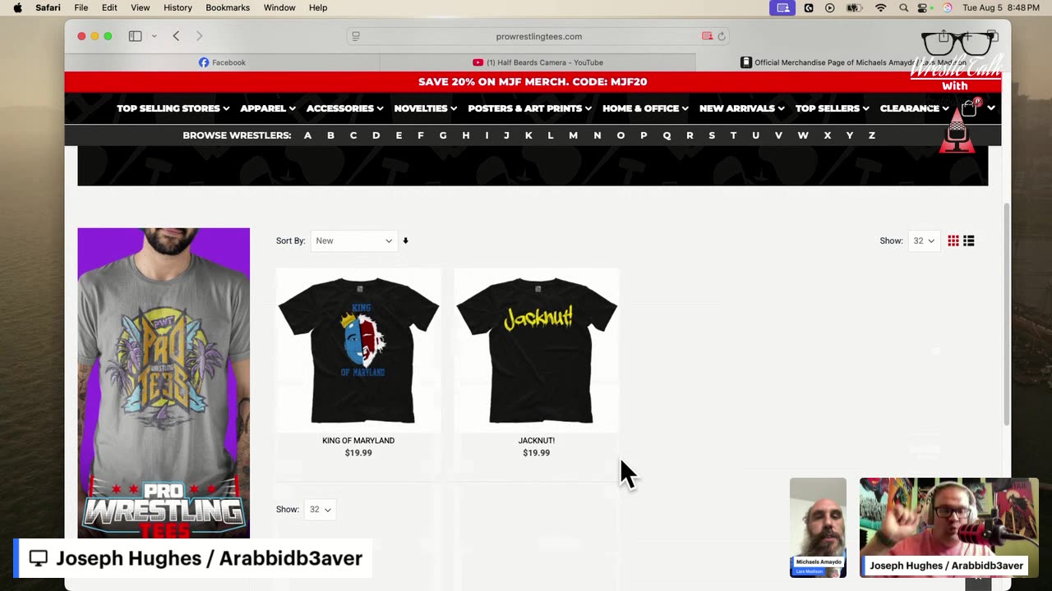The image size is (1052, 591).
Task: Click the Logitech menu bar icon
Action: click(x=809, y=7)
